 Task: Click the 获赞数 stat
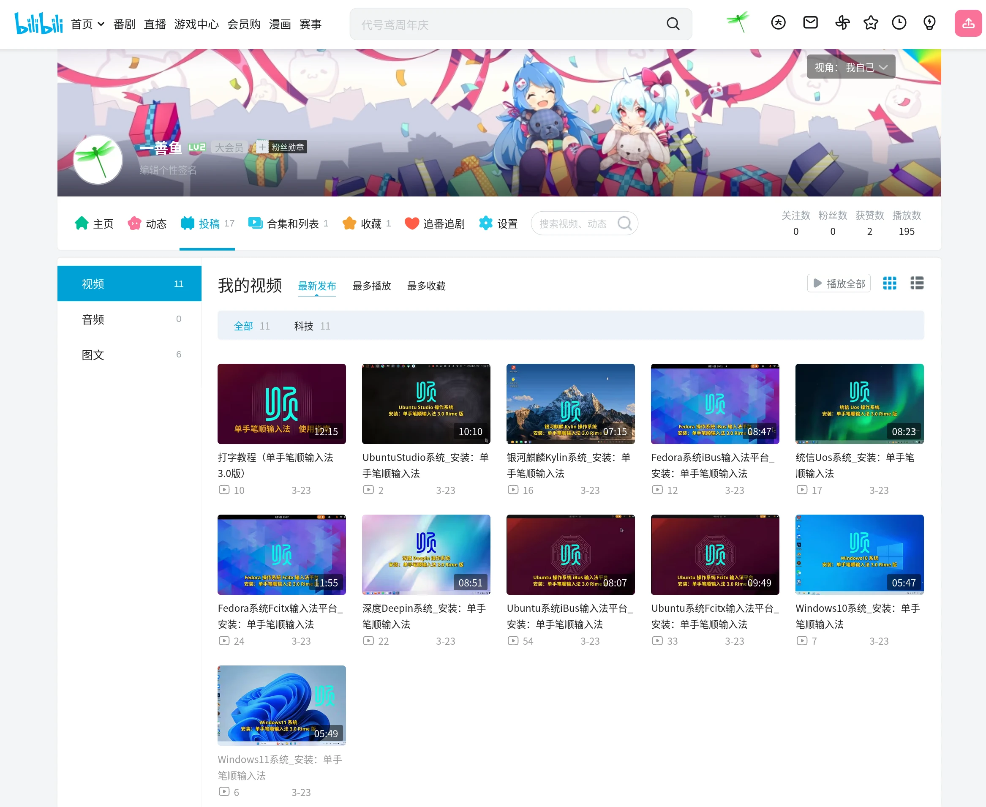869,223
